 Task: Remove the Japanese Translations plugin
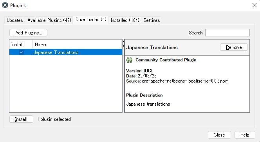pyautogui.click(x=234, y=47)
